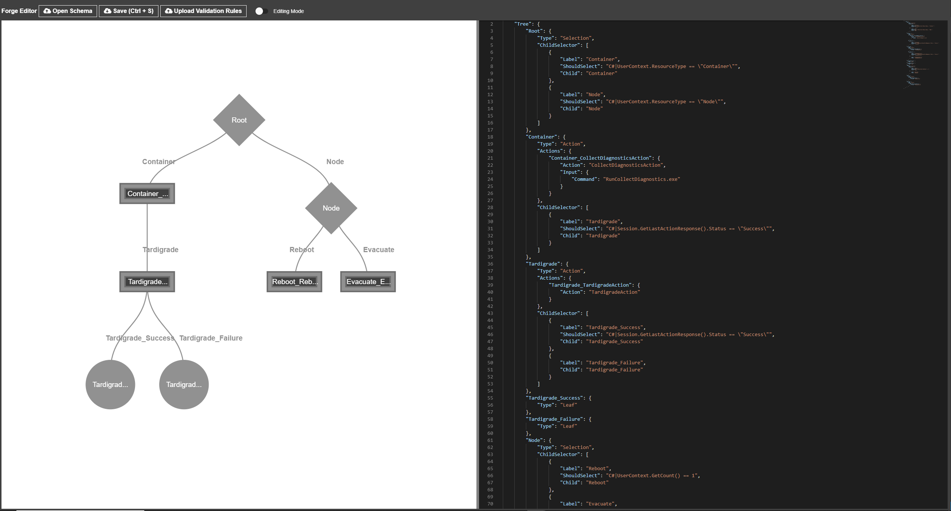This screenshot has height=511, width=951.
Task: Click the Tardigrade edge label
Action: (161, 250)
